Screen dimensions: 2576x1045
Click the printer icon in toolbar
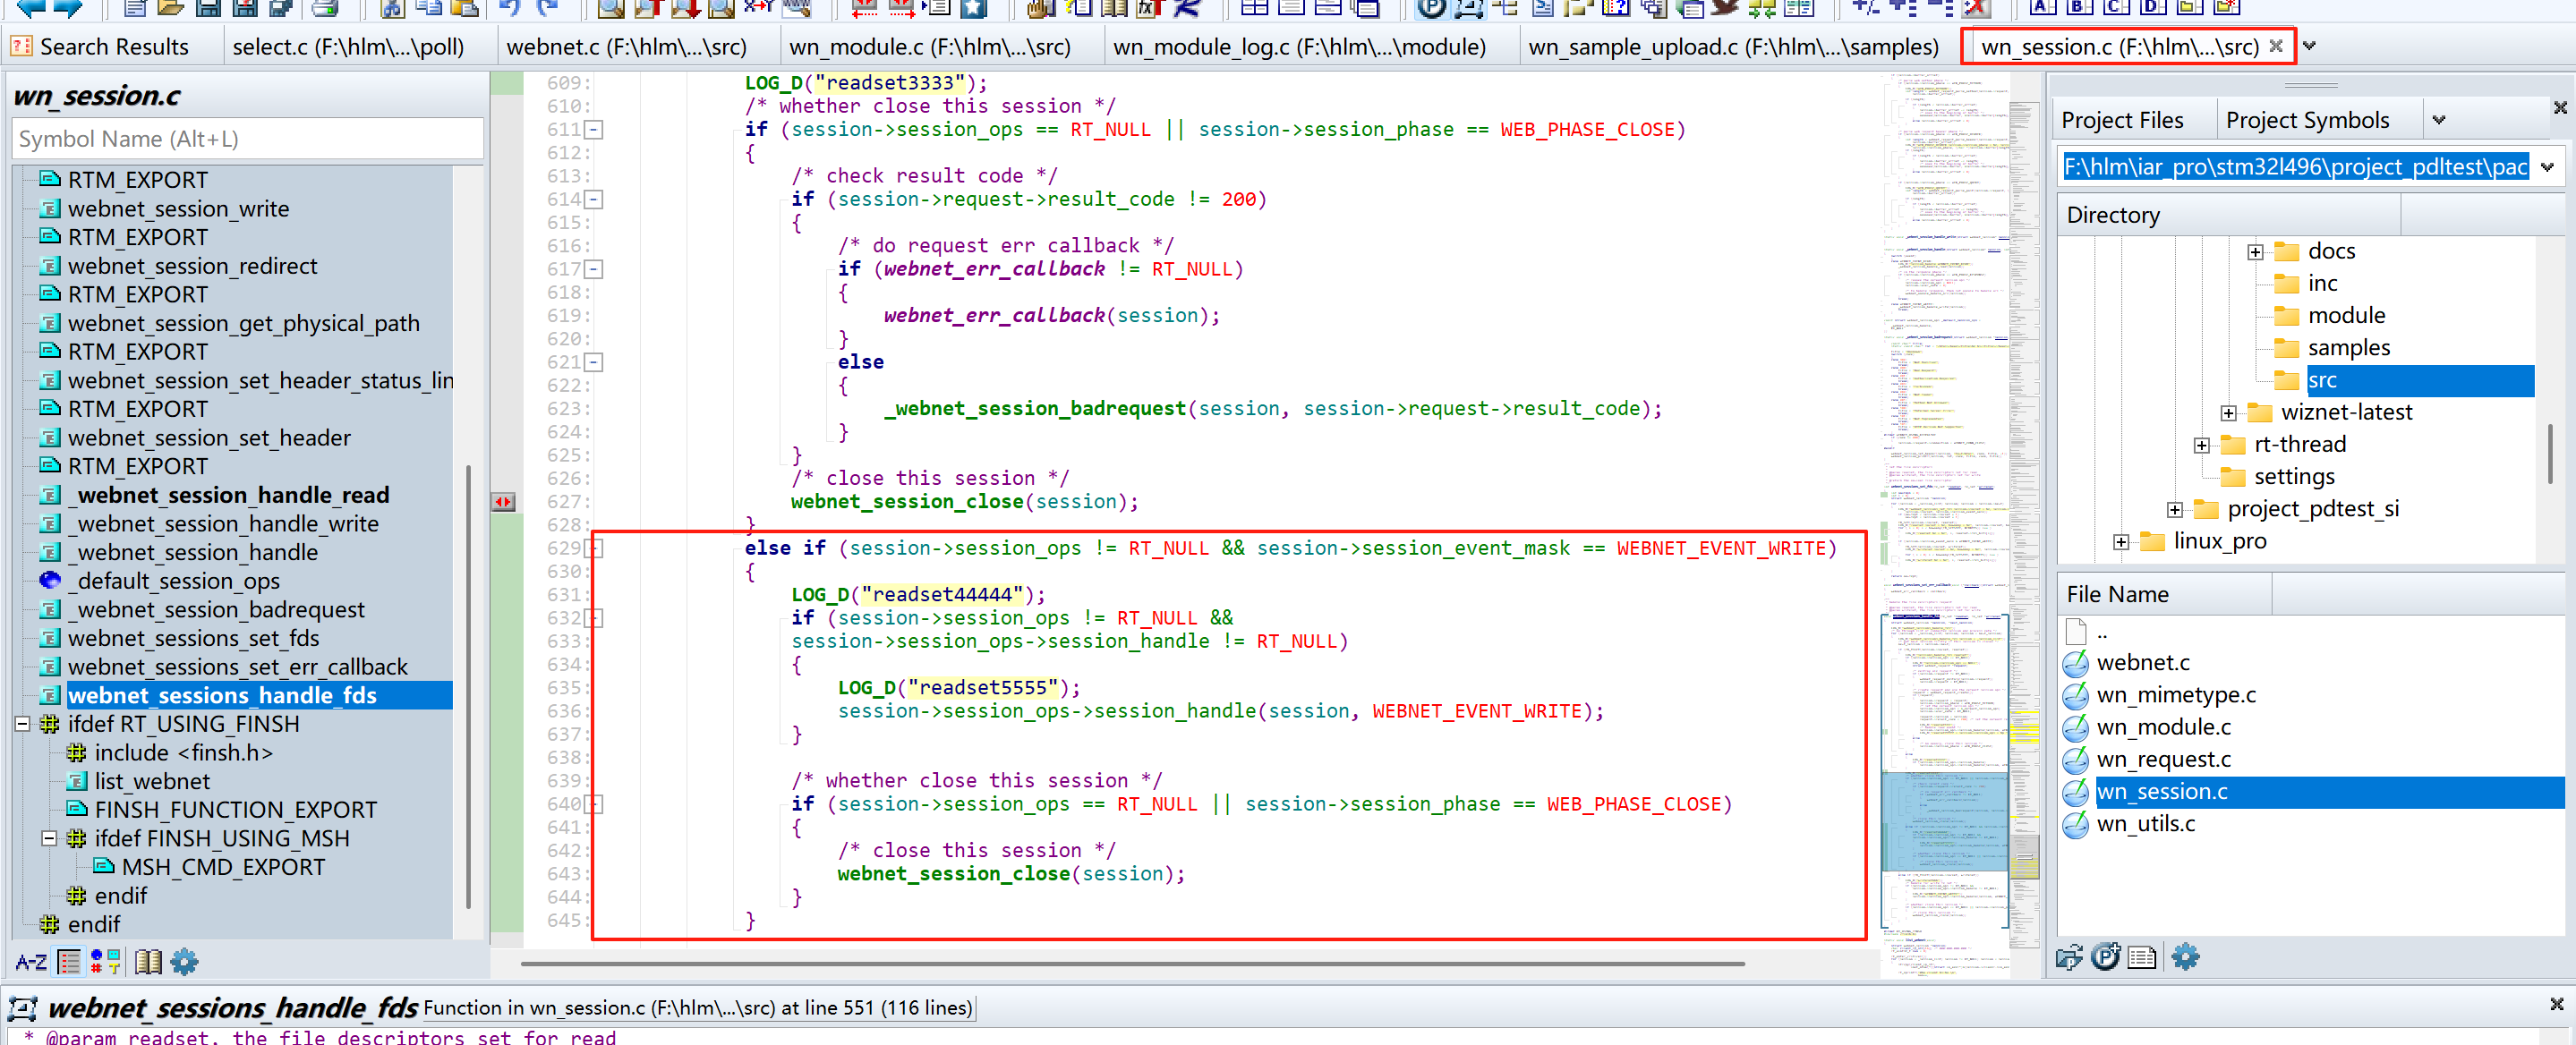(324, 9)
